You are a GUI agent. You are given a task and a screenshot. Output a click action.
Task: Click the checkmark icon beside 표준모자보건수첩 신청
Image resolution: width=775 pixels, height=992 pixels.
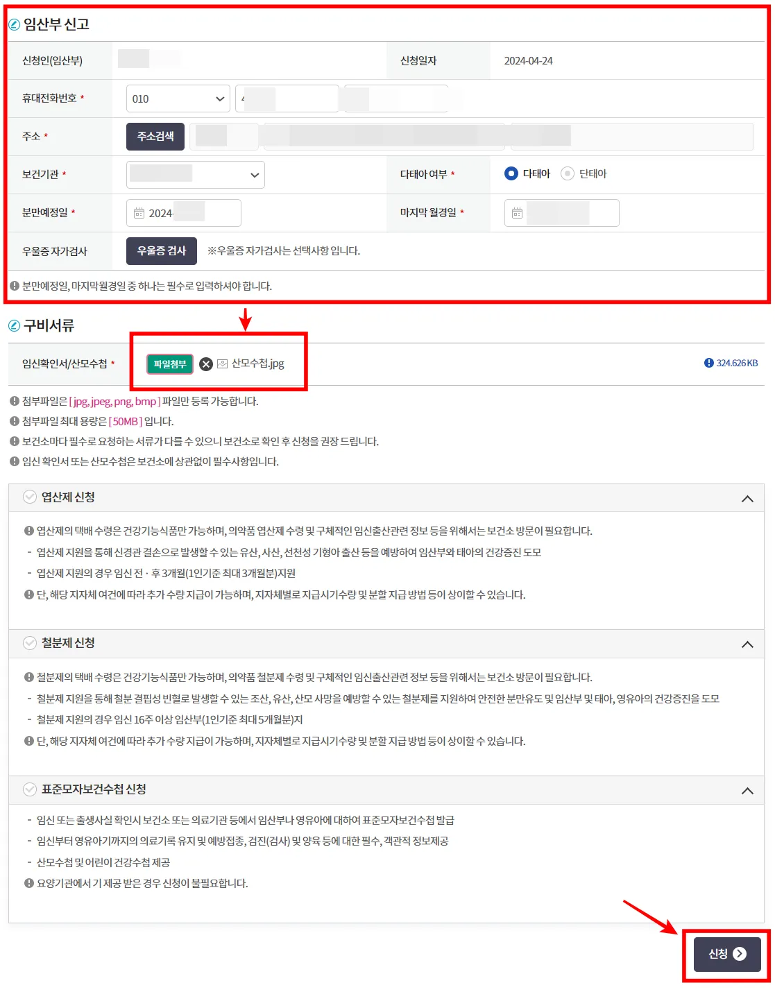pos(29,790)
